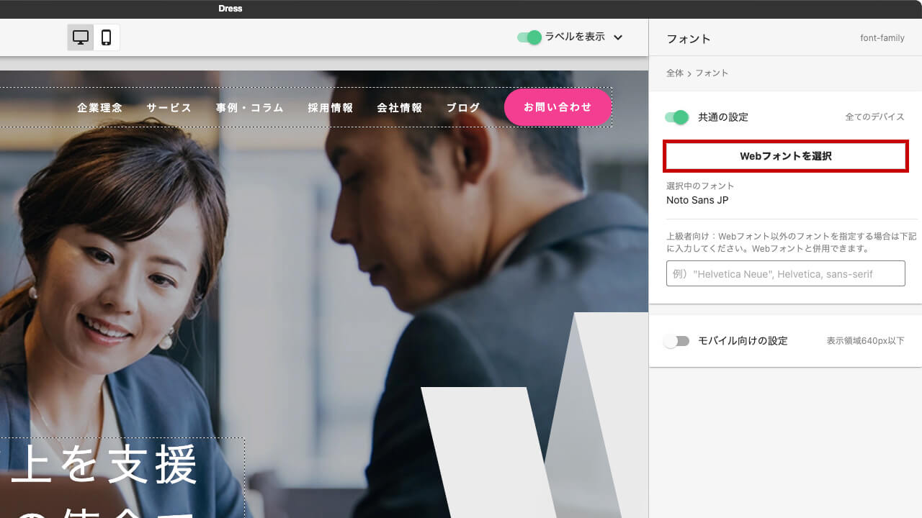Click the フォント panel title
Image resolution: width=922 pixels, height=518 pixels.
(x=689, y=39)
